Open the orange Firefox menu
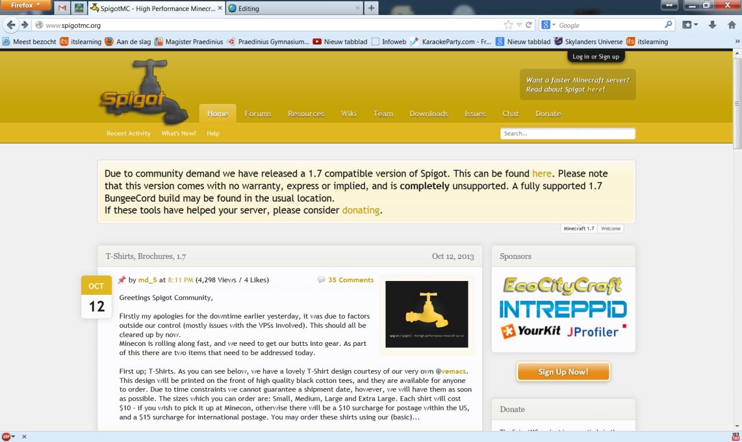This screenshot has height=442, width=742. 24,4
